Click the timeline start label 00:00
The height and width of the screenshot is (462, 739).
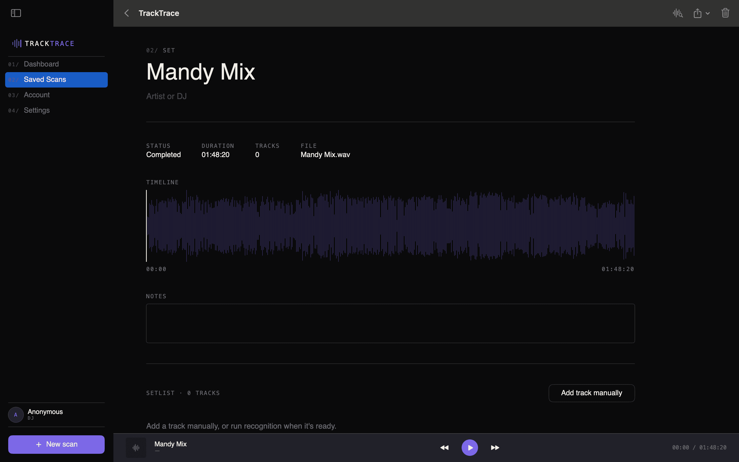[x=156, y=269]
